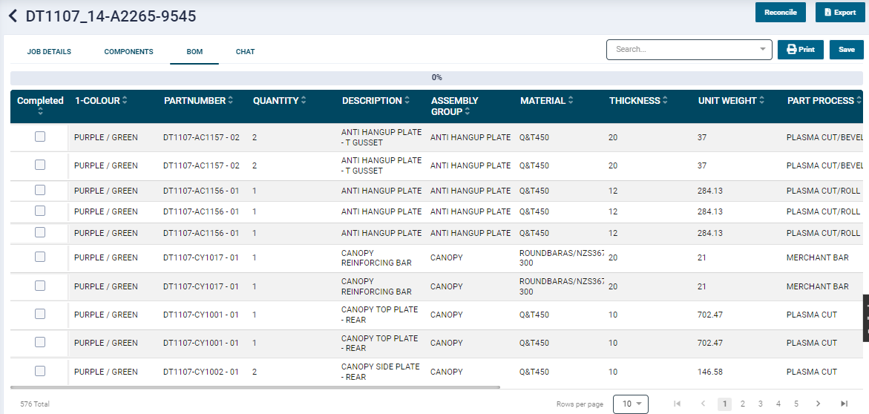Sort by the 1-COLOUR column sort icon
The width and height of the screenshot is (869, 414).
[x=125, y=101]
